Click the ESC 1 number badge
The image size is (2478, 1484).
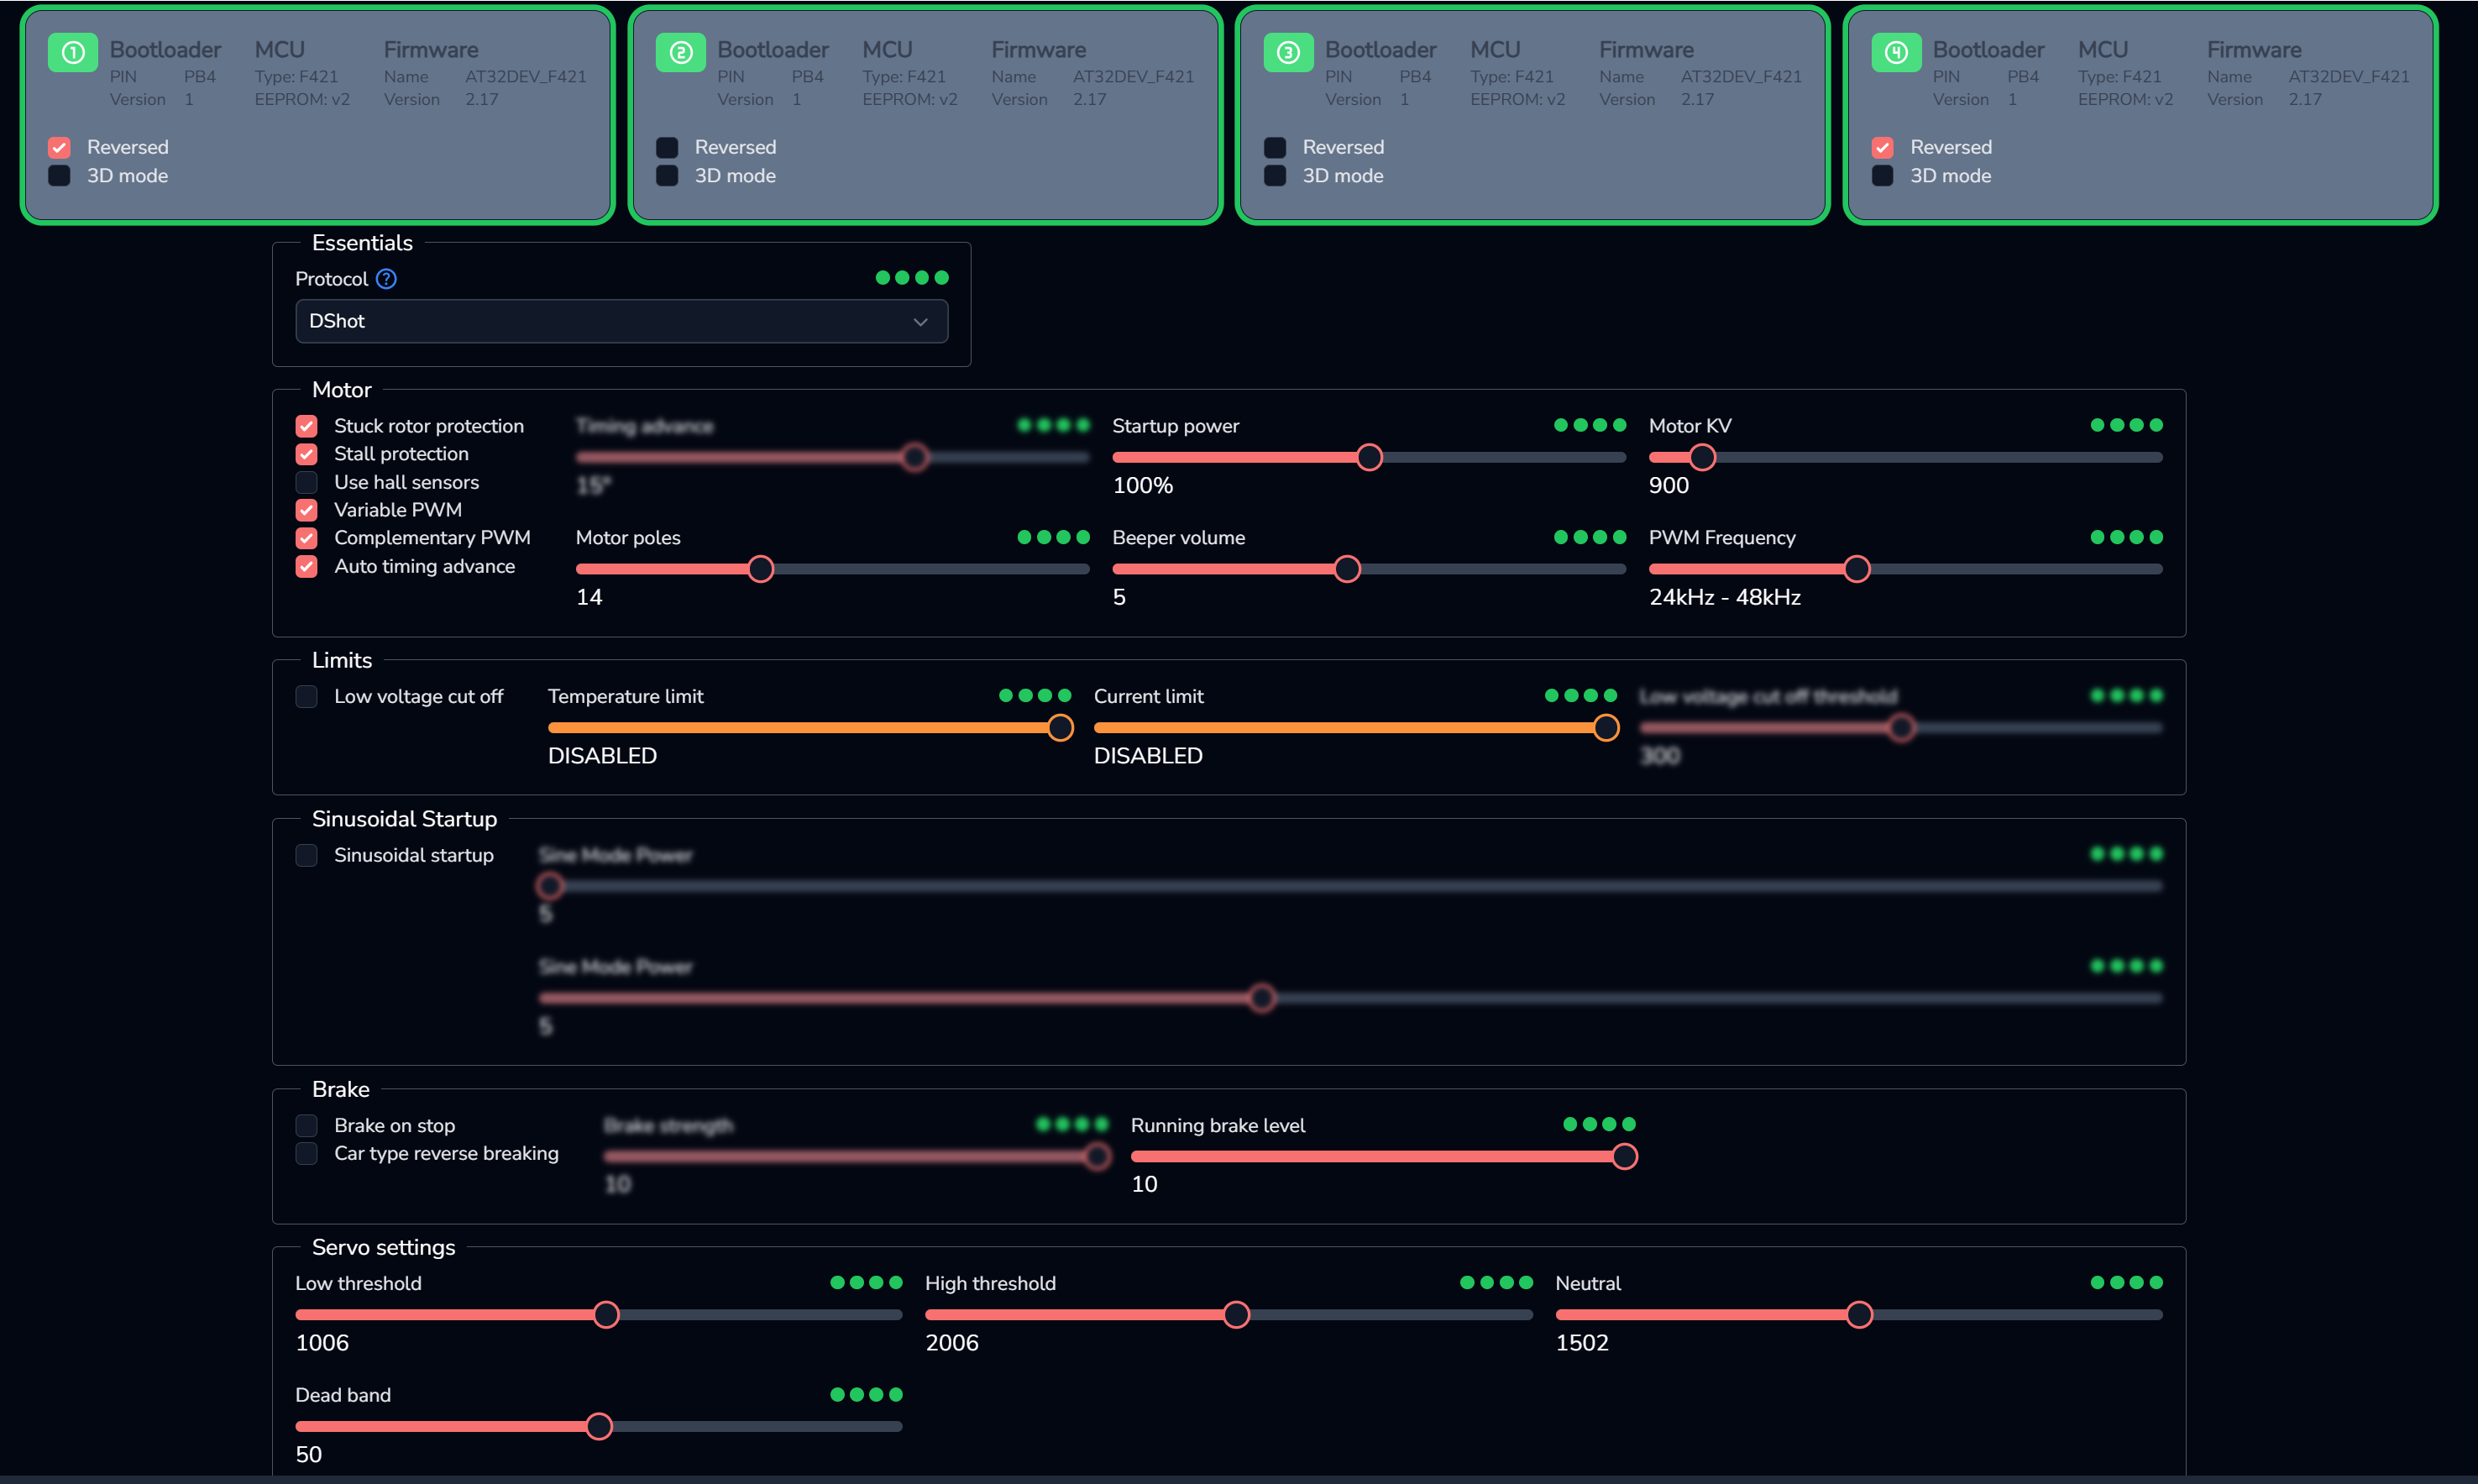coord(73,52)
